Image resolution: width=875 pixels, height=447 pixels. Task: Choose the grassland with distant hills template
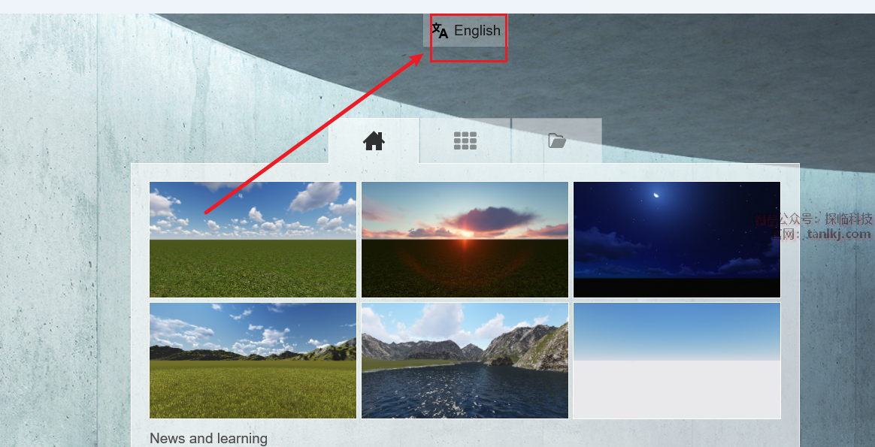253,361
